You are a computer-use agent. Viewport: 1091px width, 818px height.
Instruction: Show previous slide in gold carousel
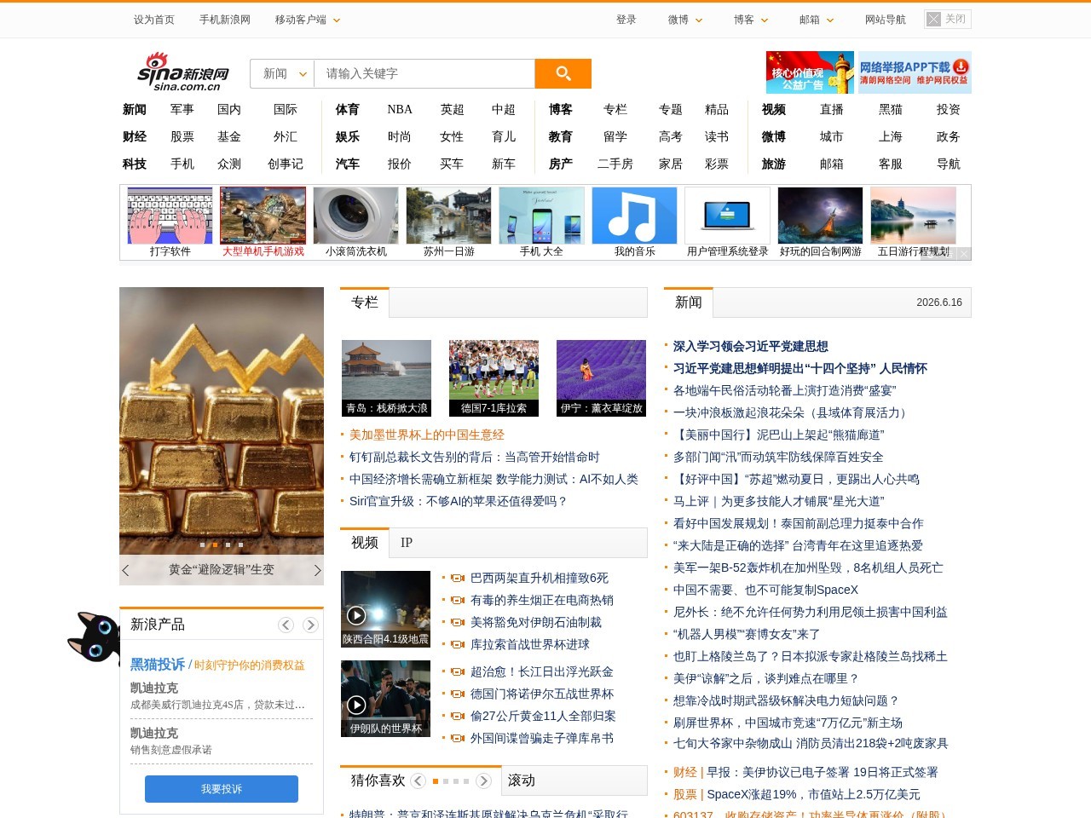tap(125, 570)
